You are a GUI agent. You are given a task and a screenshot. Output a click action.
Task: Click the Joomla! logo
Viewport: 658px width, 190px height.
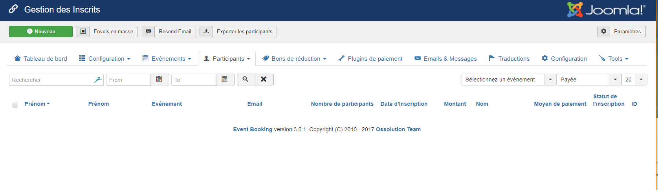pos(606,10)
